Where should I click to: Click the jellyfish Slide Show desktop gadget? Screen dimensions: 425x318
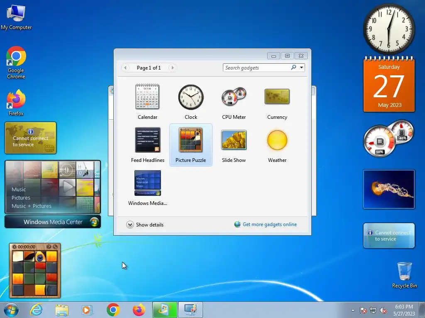pos(389,189)
